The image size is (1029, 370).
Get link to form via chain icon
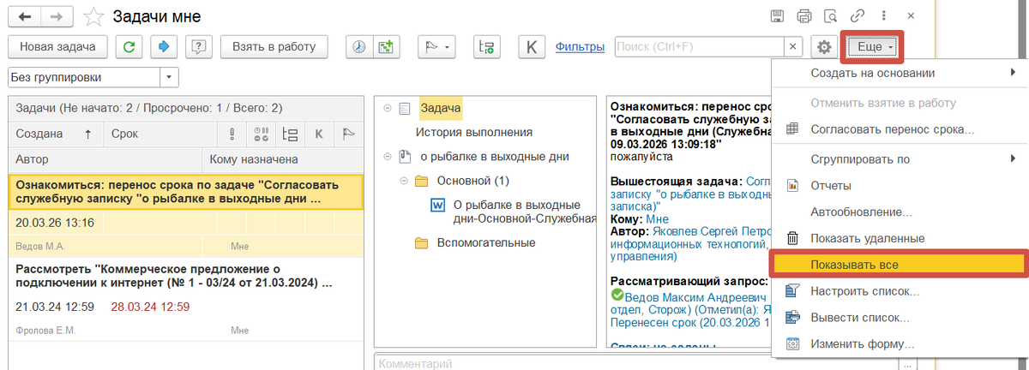pos(857,15)
